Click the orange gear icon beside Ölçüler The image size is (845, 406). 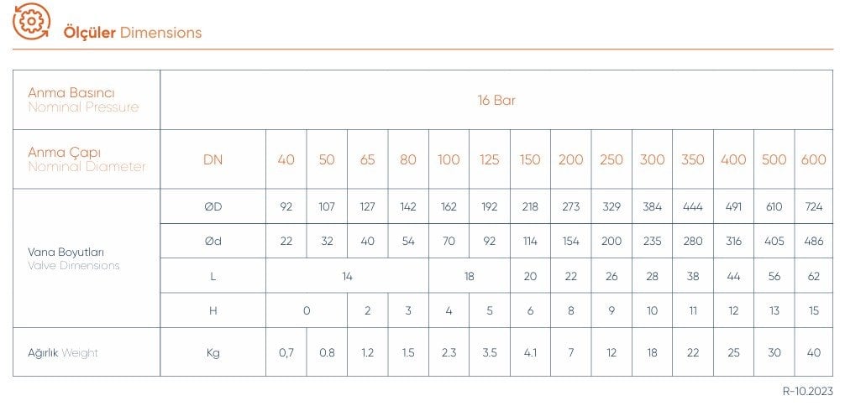(32, 22)
